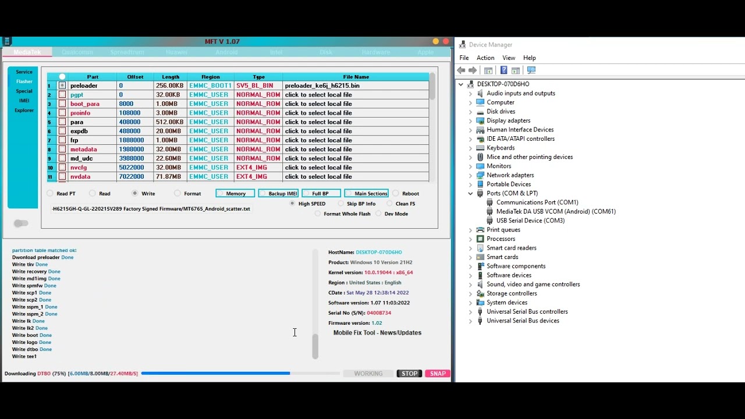Enable the Clean FS option
This screenshot has height=419, width=745.
[x=388, y=204]
